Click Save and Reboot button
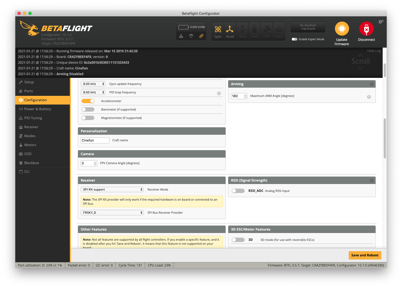 (365, 255)
